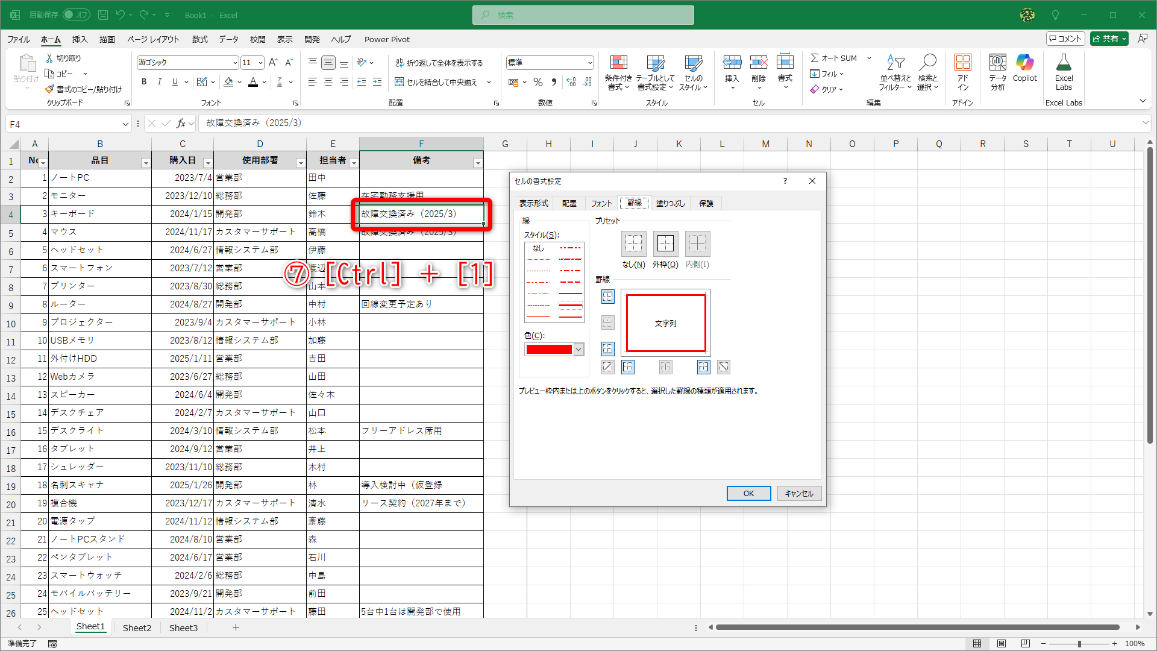
Task: Open the conditional formatting (条件付き書式) menu
Action: click(618, 72)
